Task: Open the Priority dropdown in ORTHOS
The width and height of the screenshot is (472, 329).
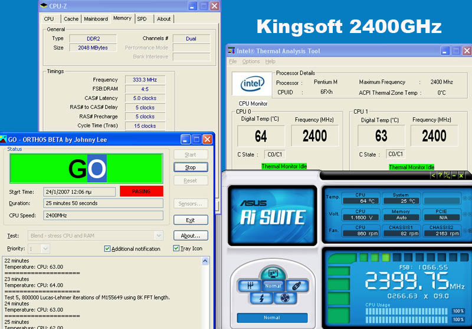Action: (x=45, y=249)
